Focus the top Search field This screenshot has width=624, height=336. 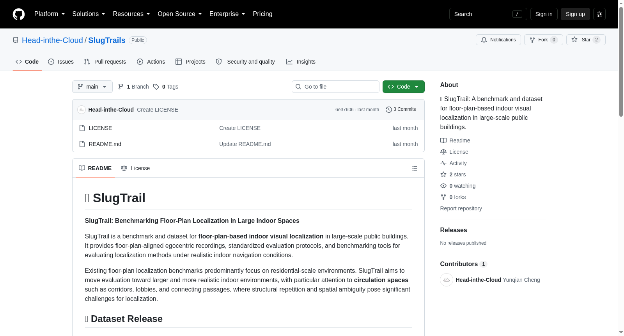pos(488,14)
